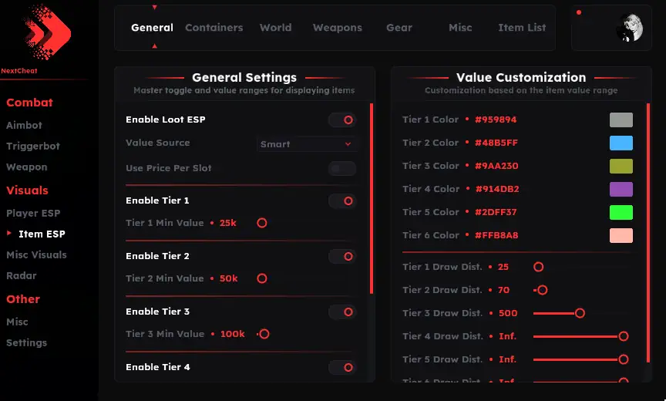Click the Tier 2 blue color swatch
The image size is (666, 401).
click(x=621, y=143)
